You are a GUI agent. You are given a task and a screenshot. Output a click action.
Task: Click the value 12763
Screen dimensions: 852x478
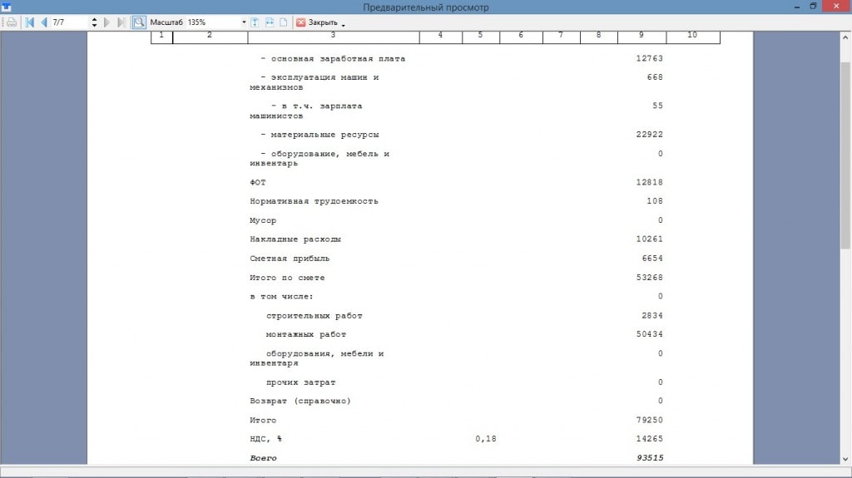(x=649, y=59)
